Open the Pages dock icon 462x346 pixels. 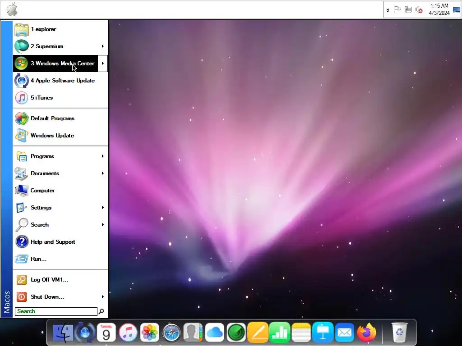[x=258, y=333]
